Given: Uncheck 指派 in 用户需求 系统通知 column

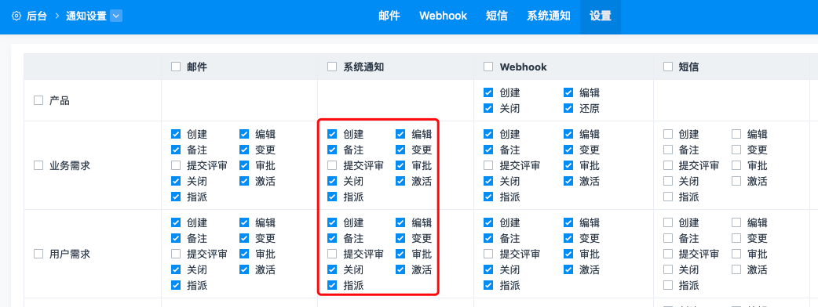Looking at the screenshot, I should (x=332, y=285).
